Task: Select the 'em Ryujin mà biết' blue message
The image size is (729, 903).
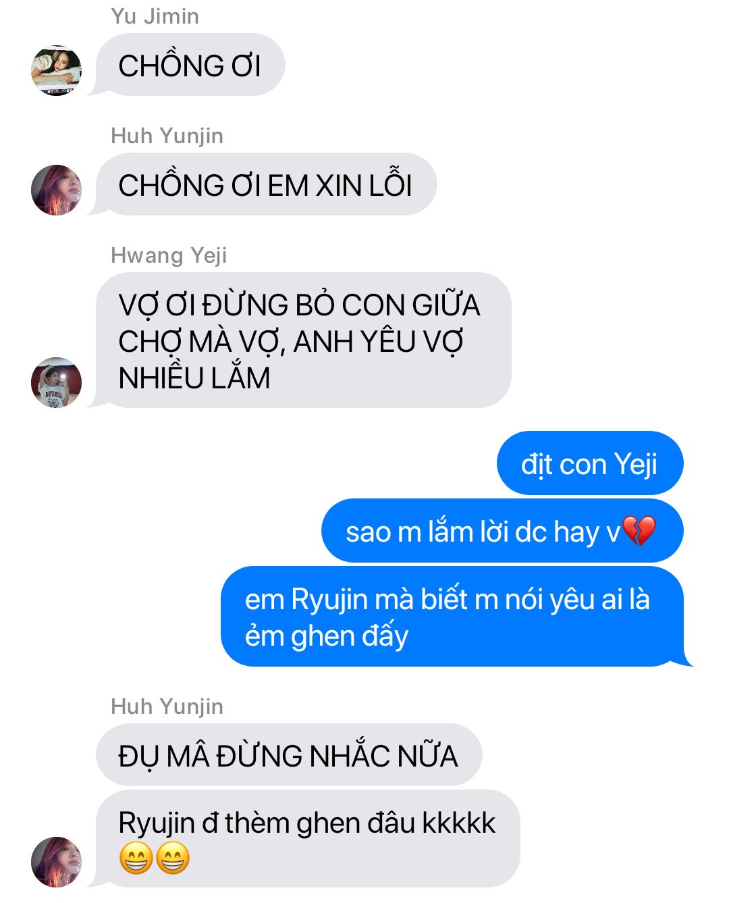Action: point(453,617)
